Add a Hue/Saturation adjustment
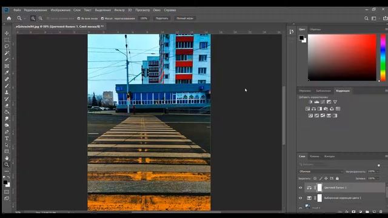This screenshot has height=218, width=388. tap(307, 109)
